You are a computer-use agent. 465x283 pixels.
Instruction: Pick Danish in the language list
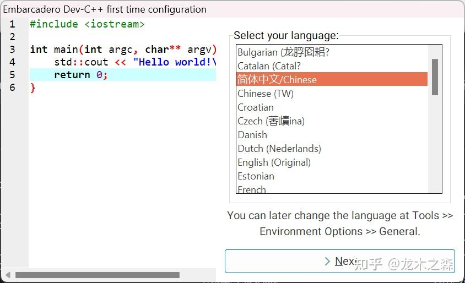coord(332,134)
